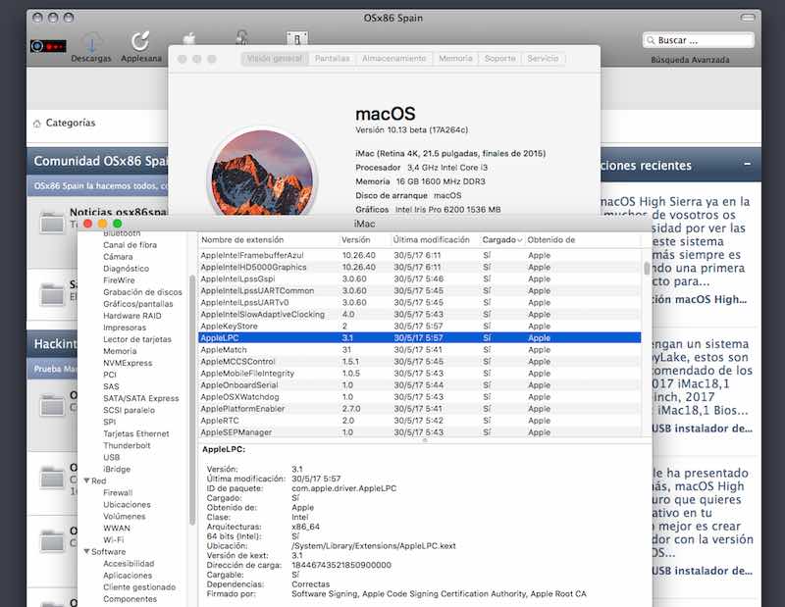This screenshot has width=785, height=607.
Task: Switch to the Visión general tab
Action: coord(275,59)
